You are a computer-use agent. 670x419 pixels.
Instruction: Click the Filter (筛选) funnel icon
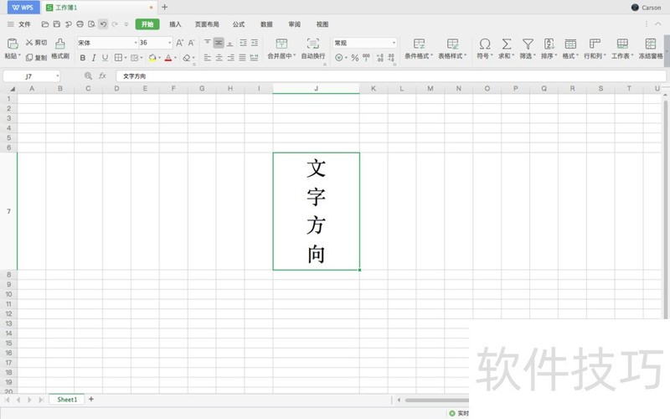[528, 44]
